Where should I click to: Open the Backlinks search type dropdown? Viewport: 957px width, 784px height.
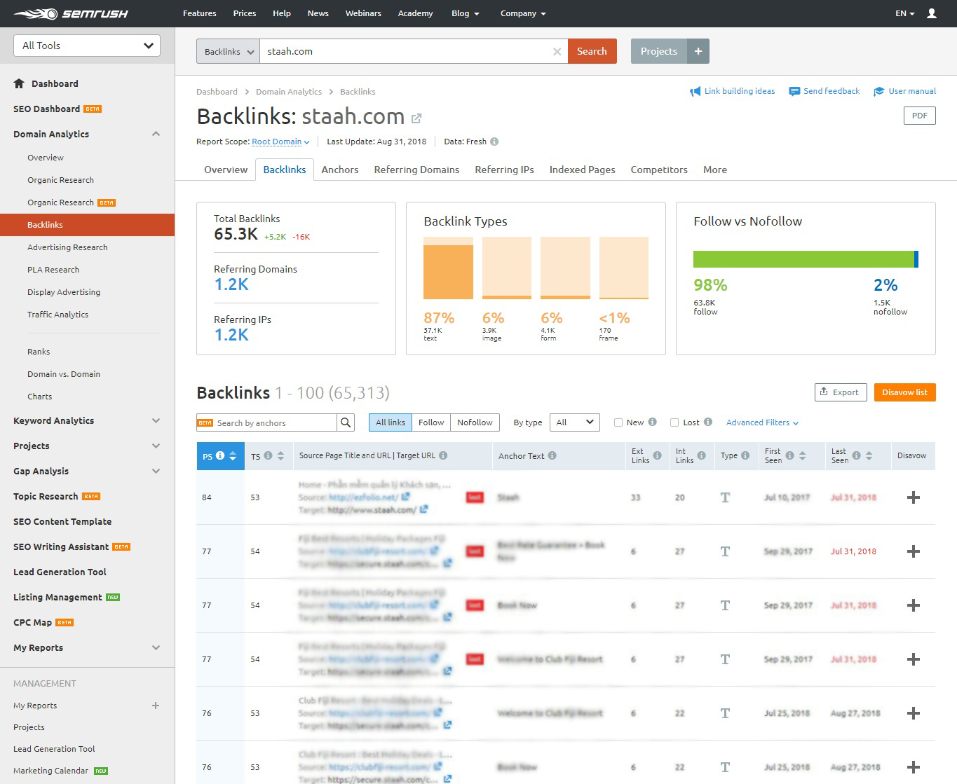(x=228, y=51)
